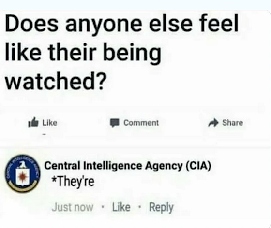Click the word "anyone" in the post
271x228 pixels.
coord(104,26)
